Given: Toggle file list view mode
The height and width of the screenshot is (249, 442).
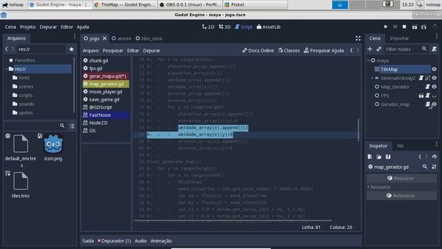Looking at the screenshot, I should (x=72, y=126).
